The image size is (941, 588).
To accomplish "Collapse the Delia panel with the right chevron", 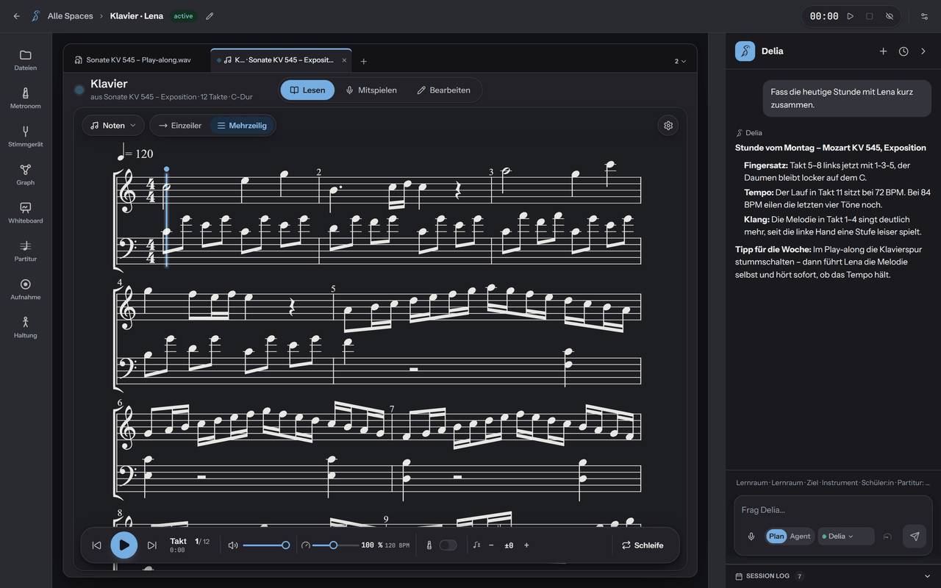I will 923,51.
